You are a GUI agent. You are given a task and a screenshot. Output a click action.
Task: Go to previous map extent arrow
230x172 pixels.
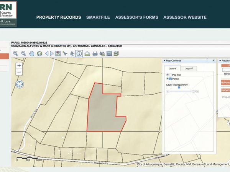point(47,54)
